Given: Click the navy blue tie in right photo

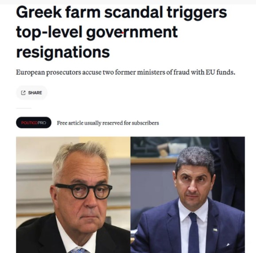Looking at the screenshot, I should (194, 234).
